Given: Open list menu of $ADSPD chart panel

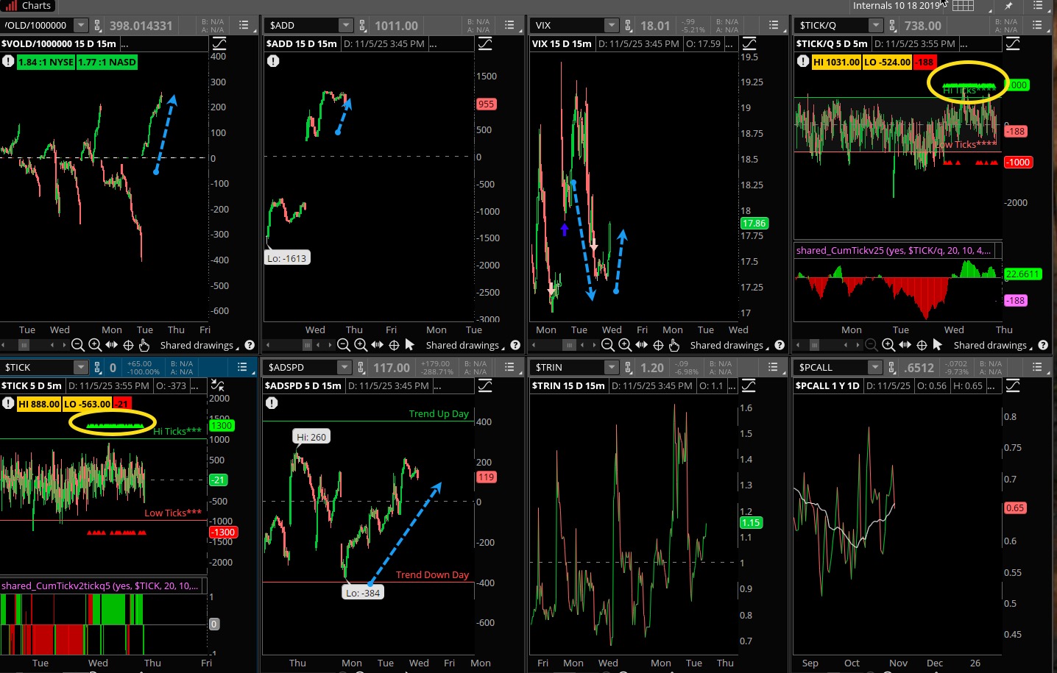Looking at the screenshot, I should coord(509,367).
